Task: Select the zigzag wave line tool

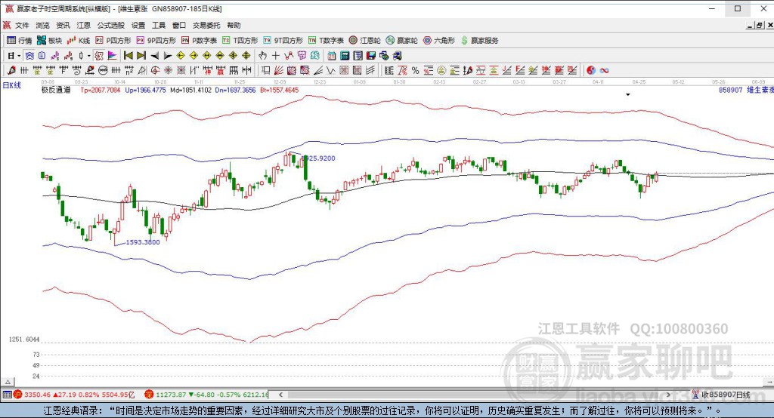Action: tap(331, 70)
